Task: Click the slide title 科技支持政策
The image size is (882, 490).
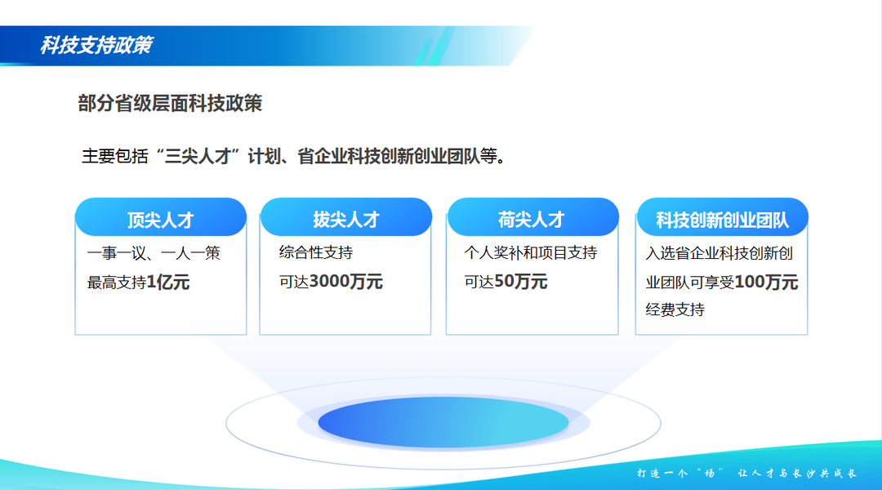Action: pyautogui.click(x=96, y=46)
